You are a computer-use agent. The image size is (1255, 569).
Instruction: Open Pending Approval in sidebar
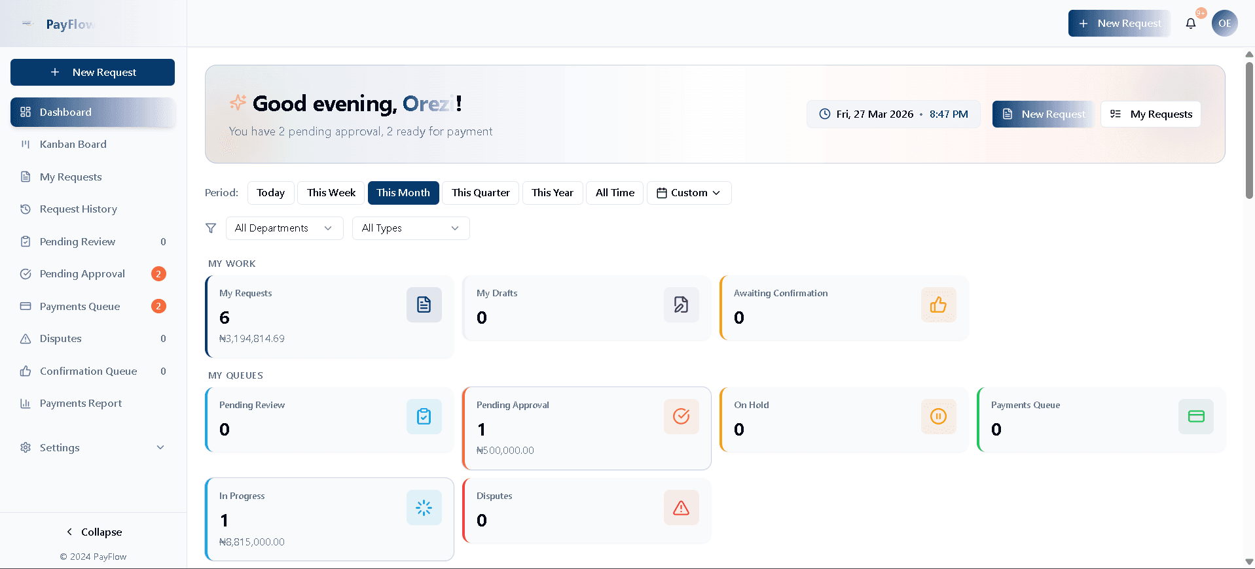(92, 274)
